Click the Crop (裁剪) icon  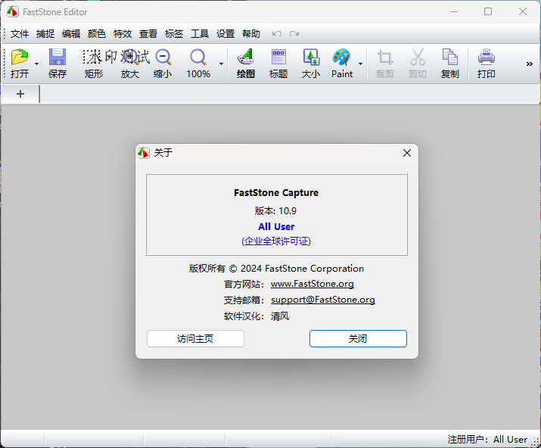(x=384, y=57)
